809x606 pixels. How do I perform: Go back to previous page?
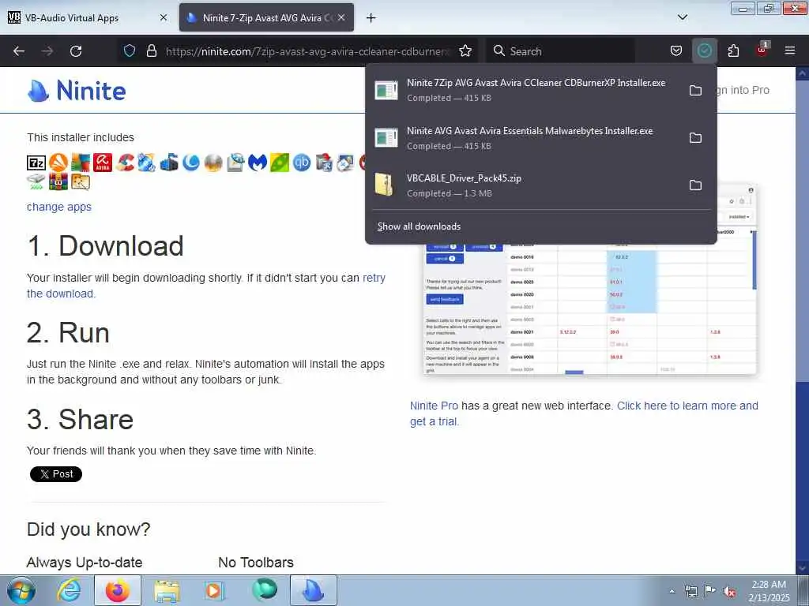pyautogui.click(x=19, y=50)
